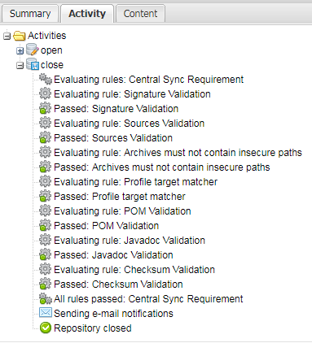Select Evaluating rule: Javadoc Validation entry

pos(130,241)
